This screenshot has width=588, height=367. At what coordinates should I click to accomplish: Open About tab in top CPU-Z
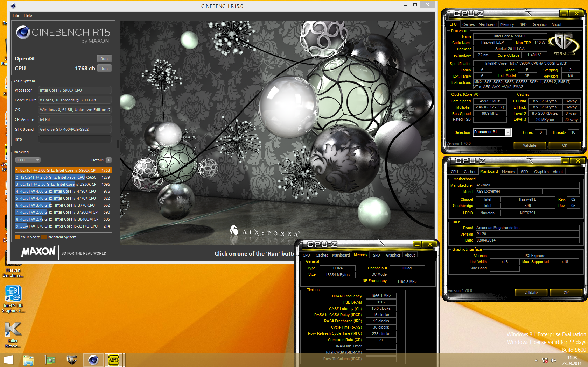pos(556,24)
